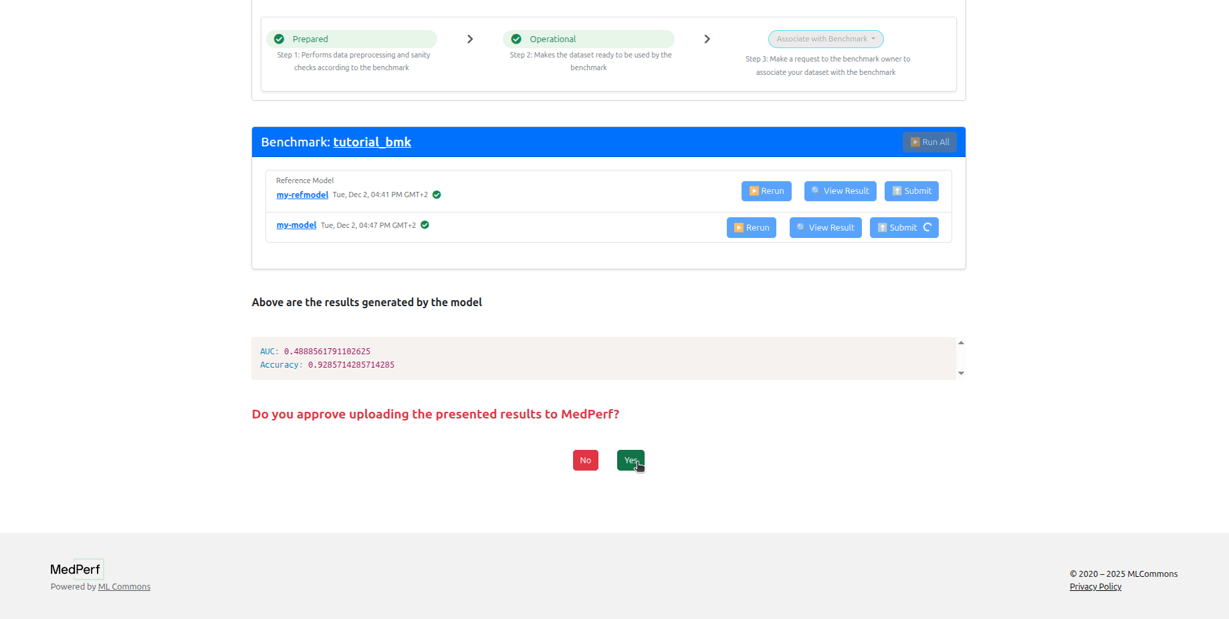
Task: Click the chevron before Associate with Benchmark
Action: [x=707, y=39]
